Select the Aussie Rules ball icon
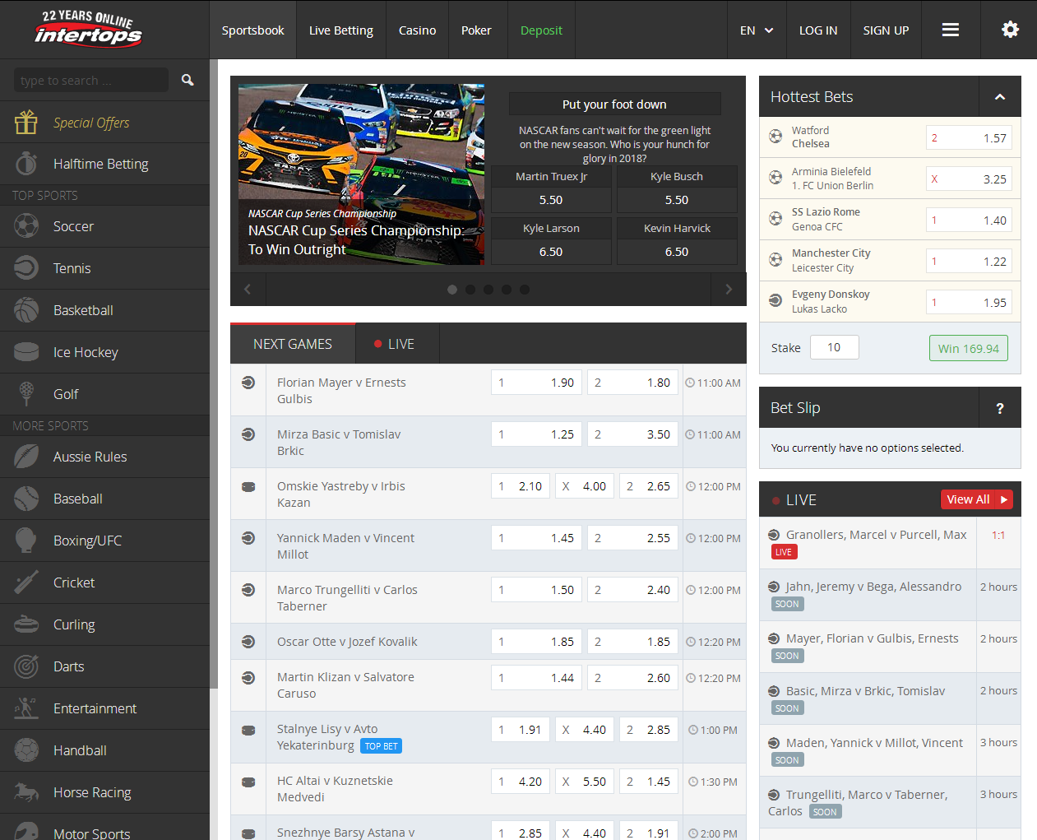Image resolution: width=1037 pixels, height=840 pixels. [26, 457]
